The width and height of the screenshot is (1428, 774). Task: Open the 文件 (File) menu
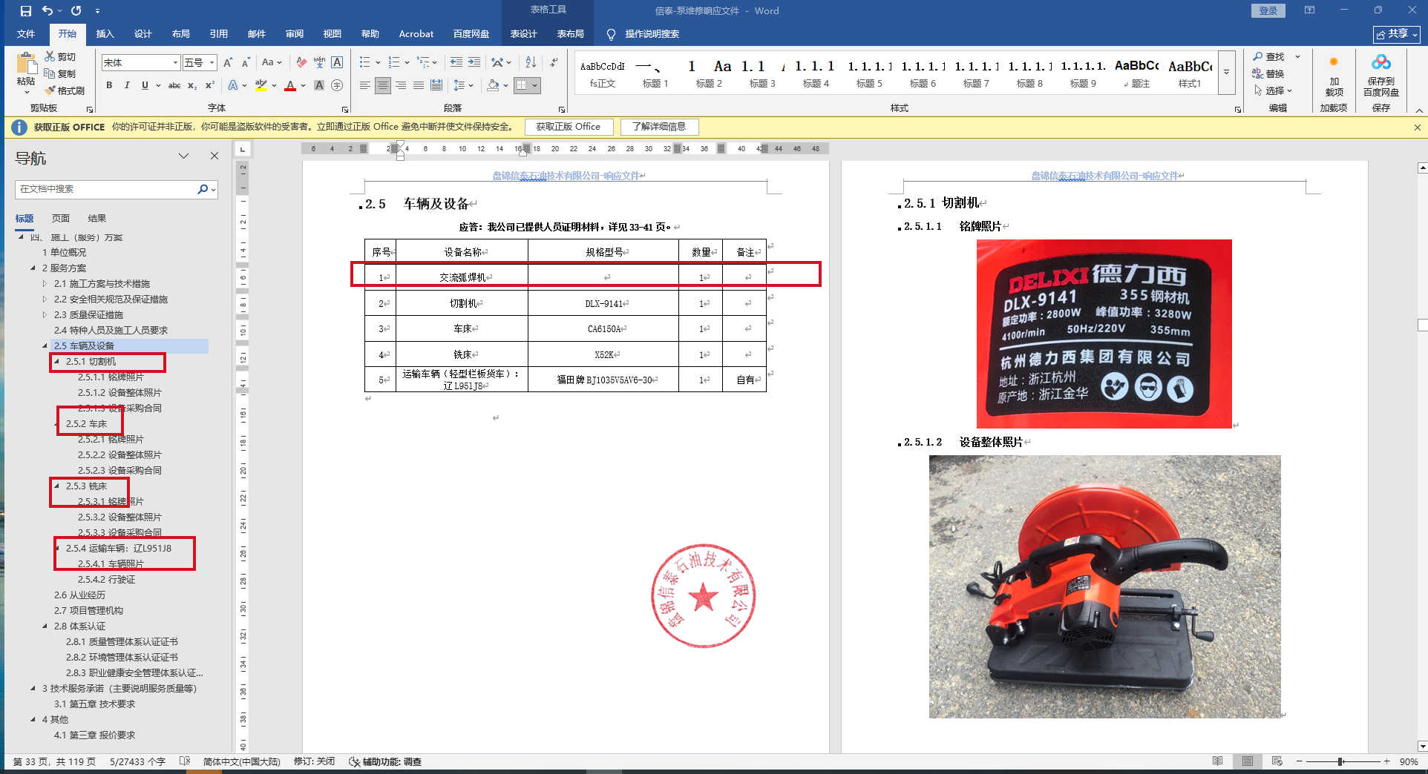click(26, 34)
